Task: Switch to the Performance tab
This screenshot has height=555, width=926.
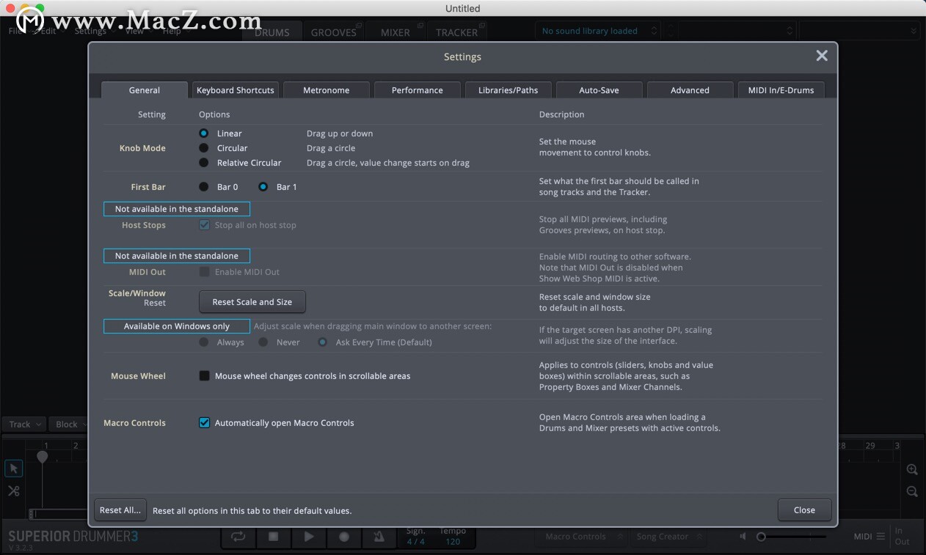Action: (418, 90)
